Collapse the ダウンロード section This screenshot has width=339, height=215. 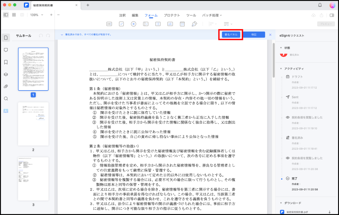pos(281,203)
